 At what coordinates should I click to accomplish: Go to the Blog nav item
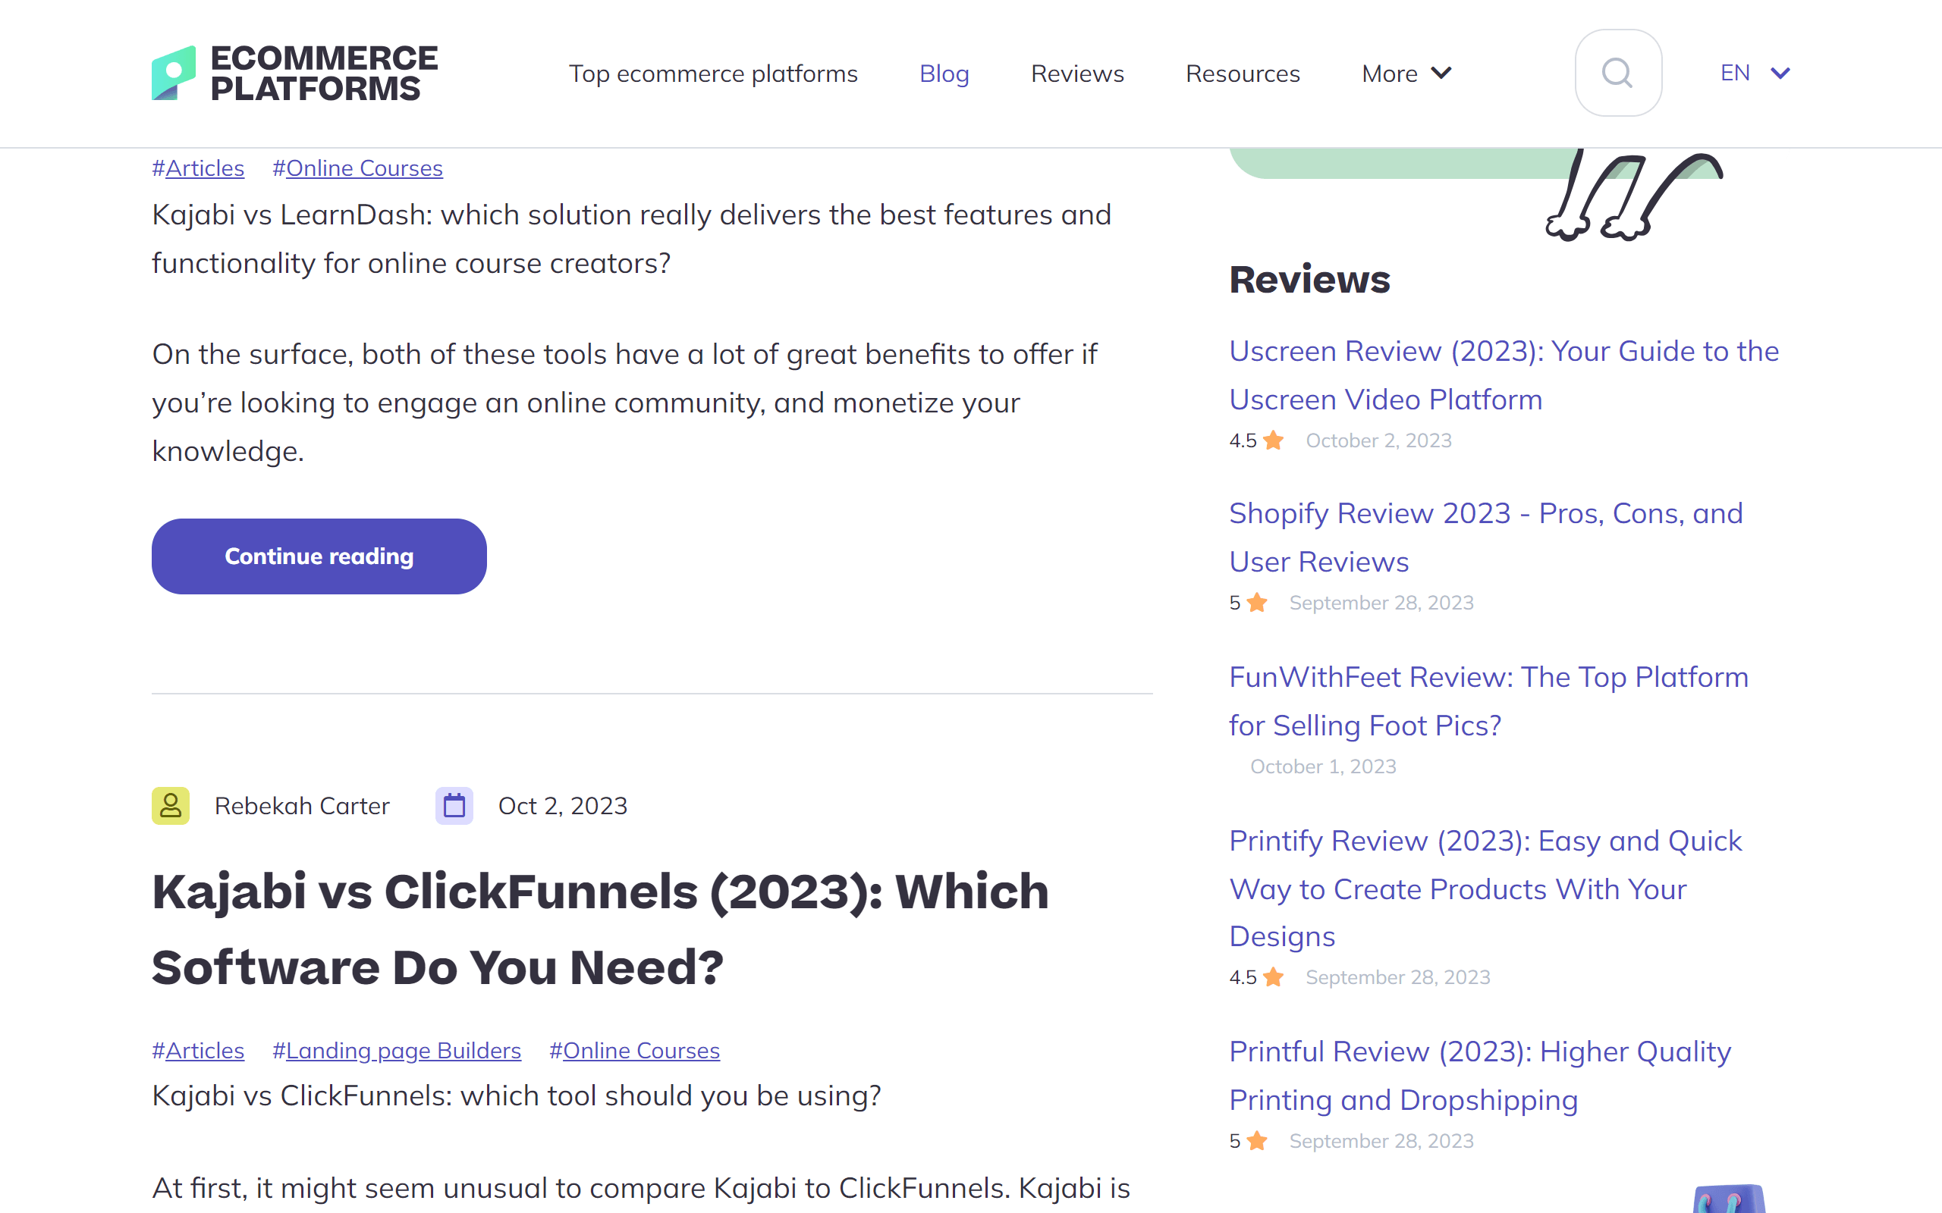(944, 73)
